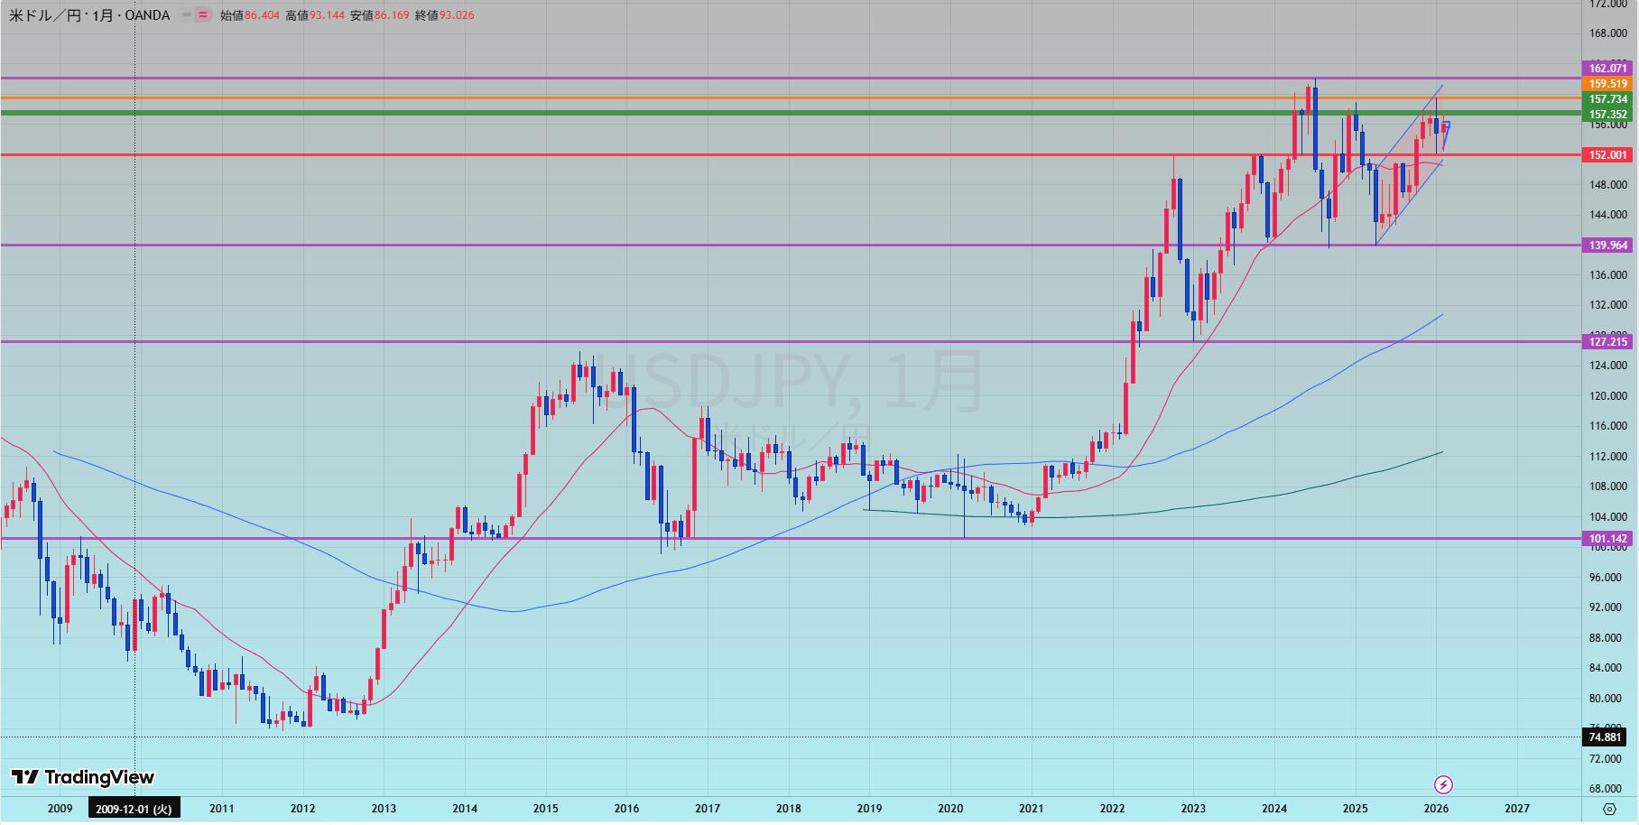Select the orange 159.519 price label
The height and width of the screenshot is (825, 1639).
[1607, 84]
